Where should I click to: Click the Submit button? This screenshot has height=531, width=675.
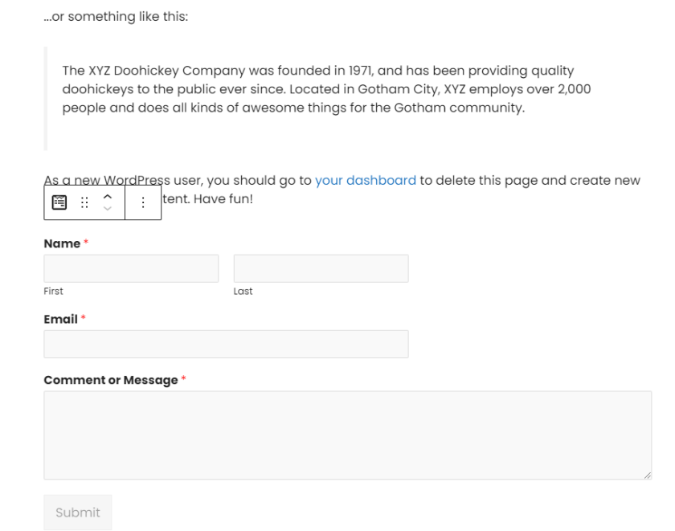click(78, 512)
